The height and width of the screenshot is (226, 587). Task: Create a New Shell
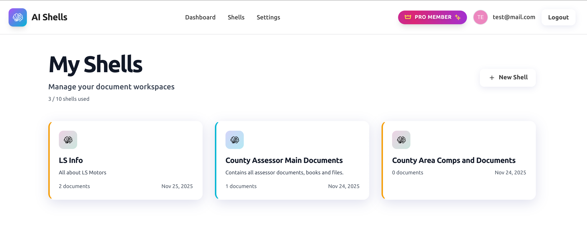pos(508,78)
